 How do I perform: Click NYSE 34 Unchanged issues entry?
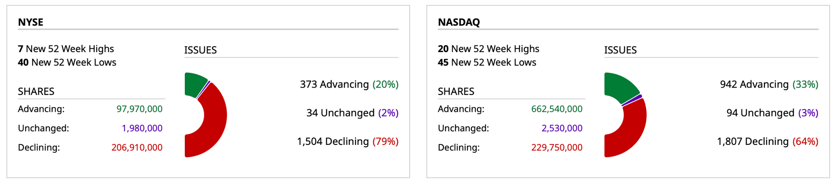pyautogui.click(x=352, y=113)
